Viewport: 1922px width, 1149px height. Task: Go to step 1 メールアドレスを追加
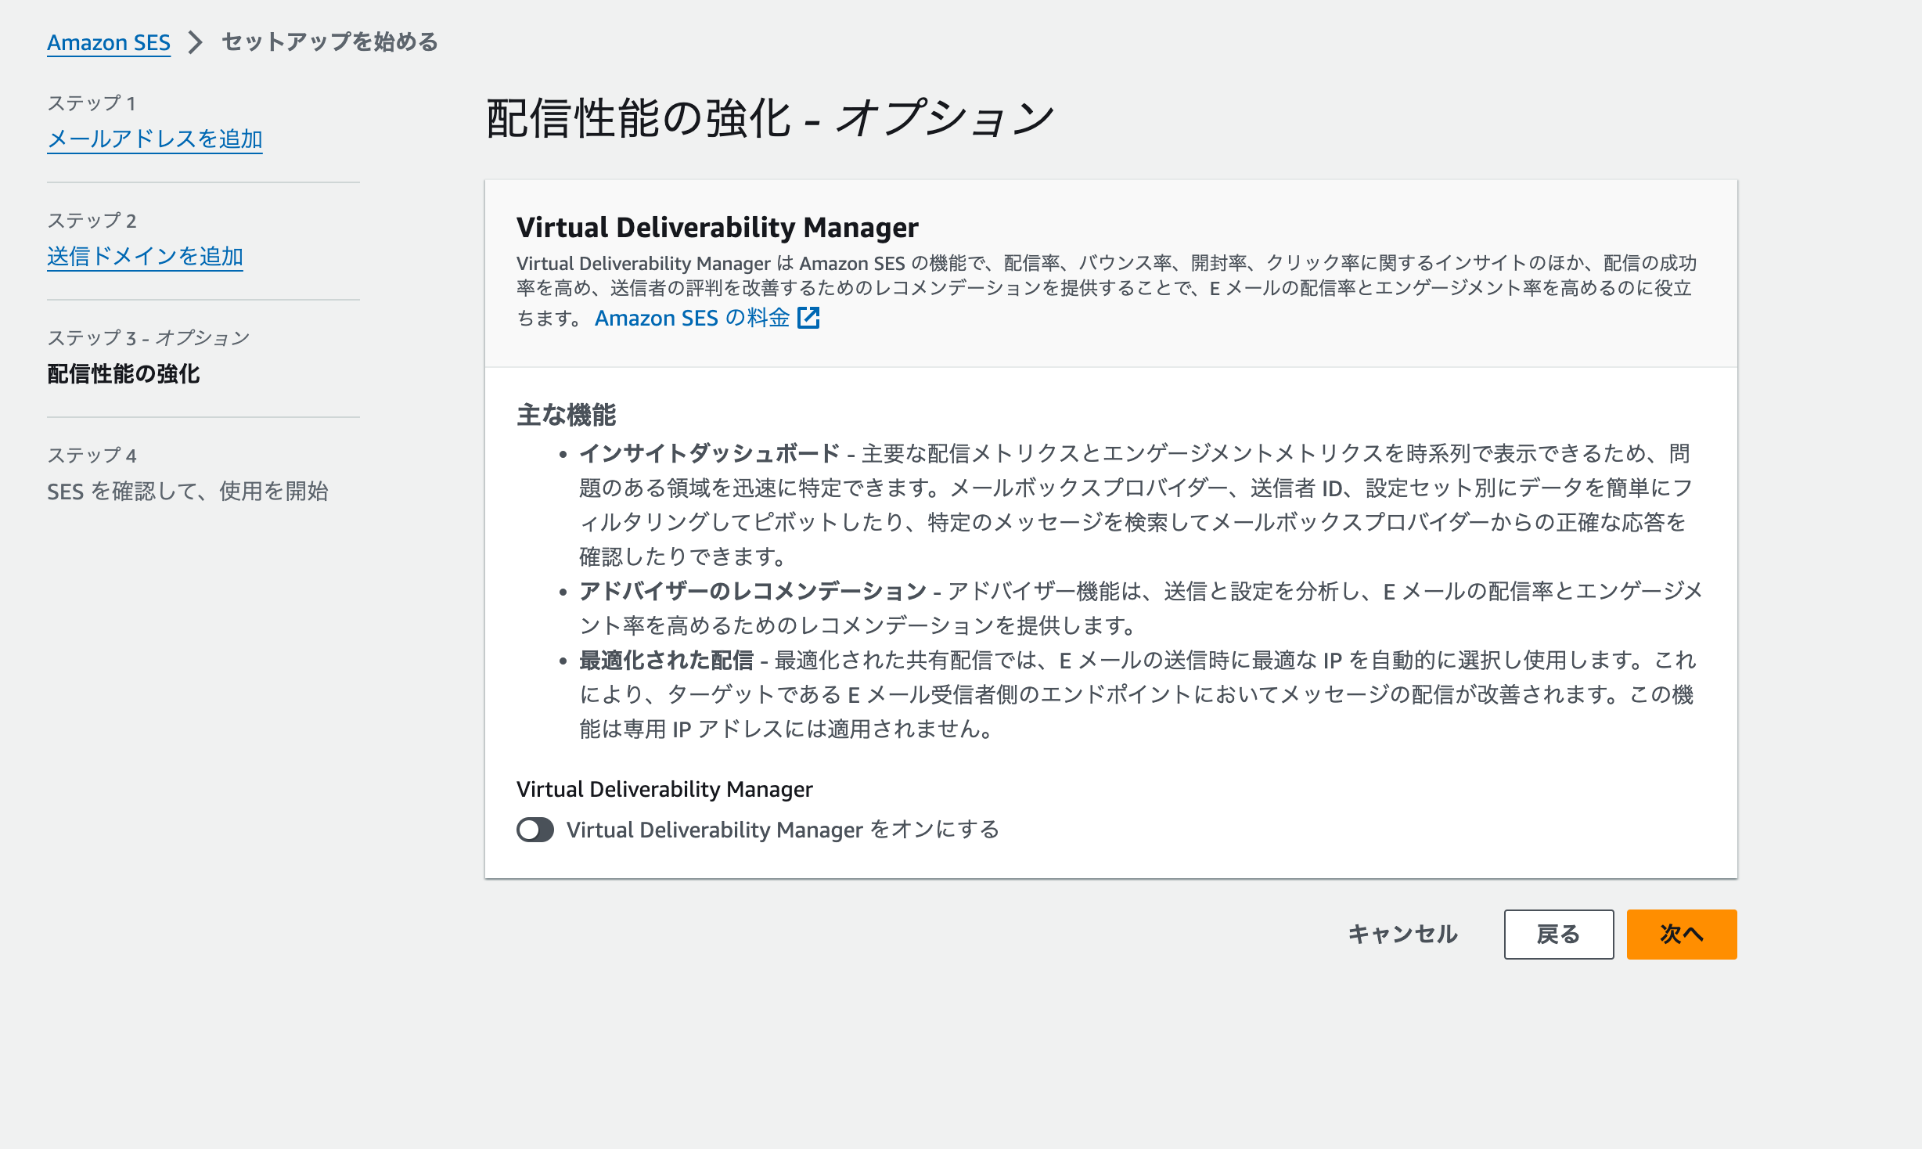pyautogui.click(x=155, y=139)
